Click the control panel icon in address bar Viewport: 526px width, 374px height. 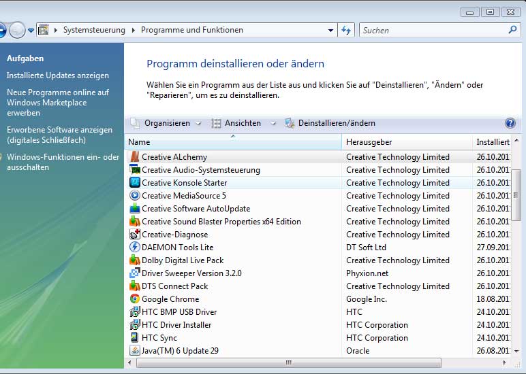tap(43, 30)
